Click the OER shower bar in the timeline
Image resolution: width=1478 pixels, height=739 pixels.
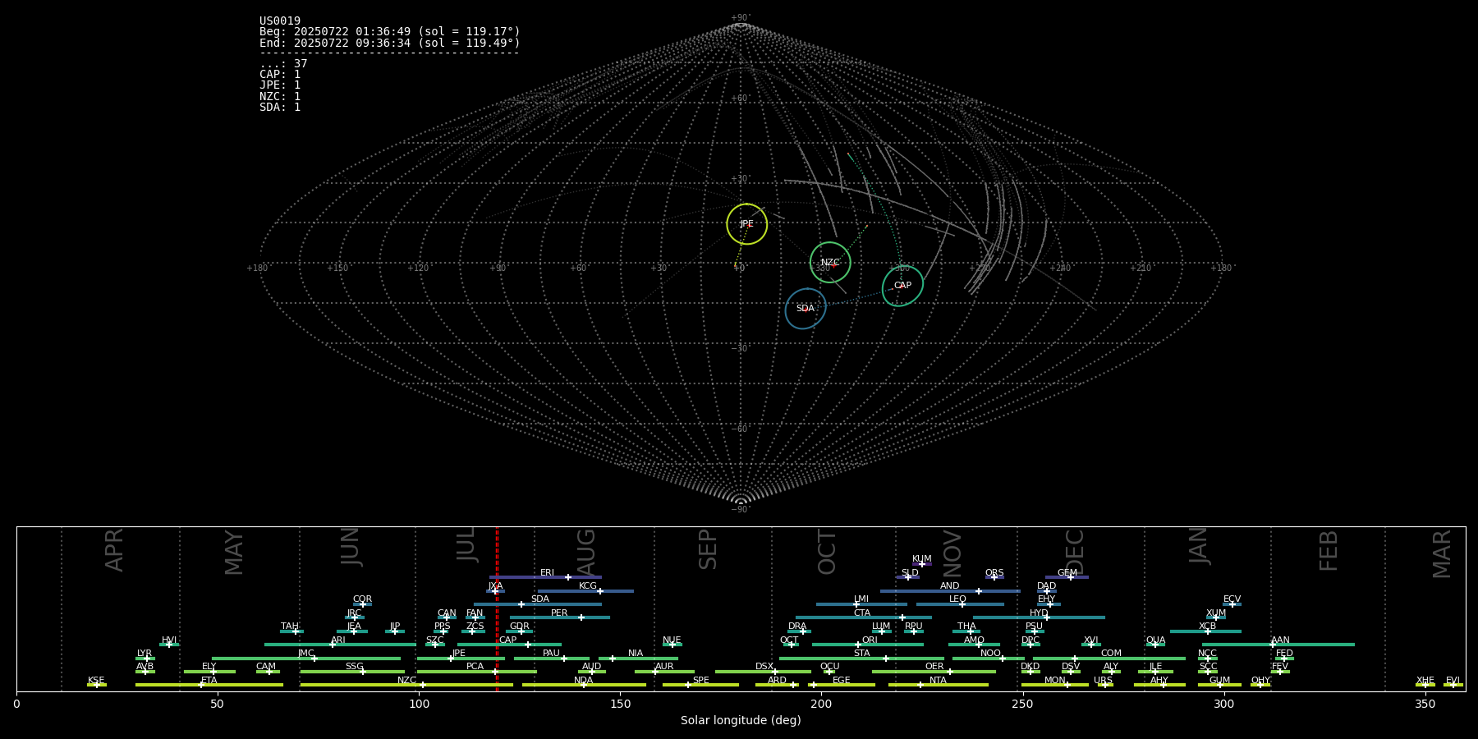[x=934, y=672]
